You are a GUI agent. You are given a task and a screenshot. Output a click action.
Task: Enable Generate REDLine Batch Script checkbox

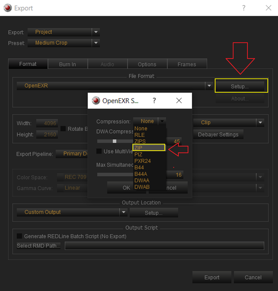pyautogui.click(x=20, y=236)
